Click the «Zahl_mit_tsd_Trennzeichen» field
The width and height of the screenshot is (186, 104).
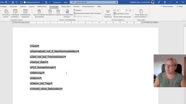pyautogui.click(x=47, y=57)
